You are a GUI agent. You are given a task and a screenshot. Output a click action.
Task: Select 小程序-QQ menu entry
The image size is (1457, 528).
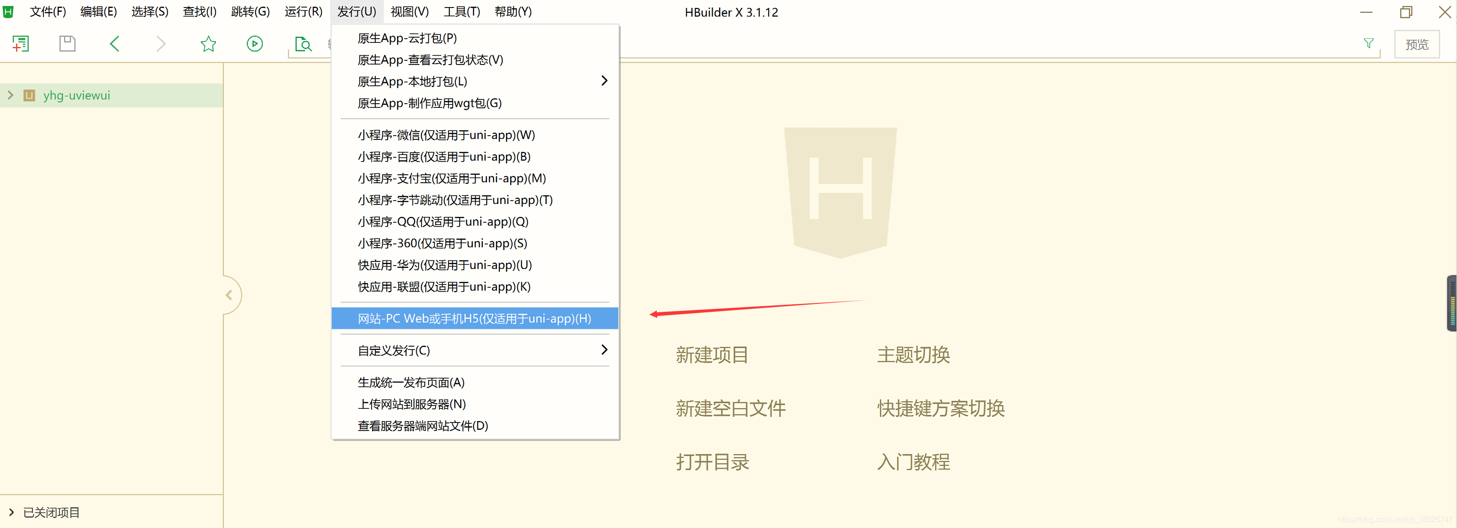point(474,221)
